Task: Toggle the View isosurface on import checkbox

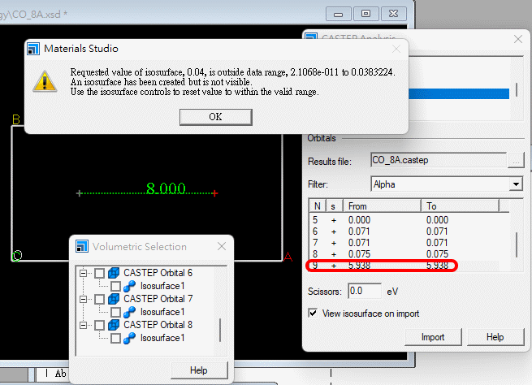Action: (314, 313)
